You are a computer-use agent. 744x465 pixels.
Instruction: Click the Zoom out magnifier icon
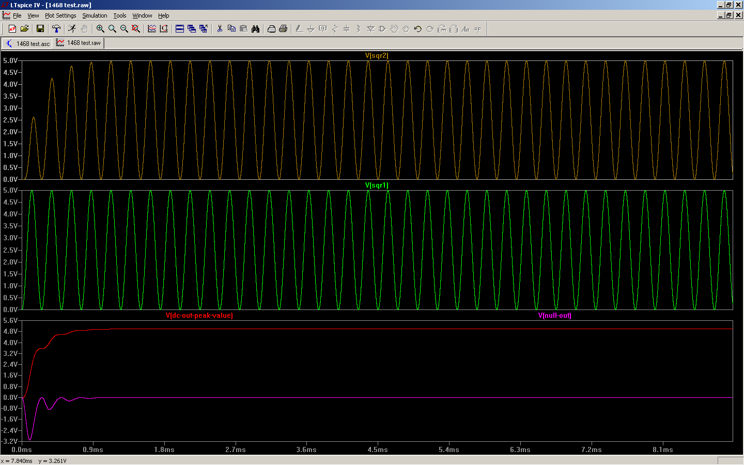pyautogui.click(x=124, y=29)
